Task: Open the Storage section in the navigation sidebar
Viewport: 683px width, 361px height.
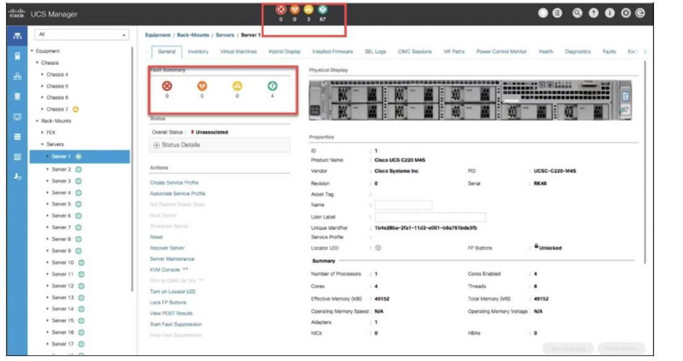Action: [x=17, y=137]
